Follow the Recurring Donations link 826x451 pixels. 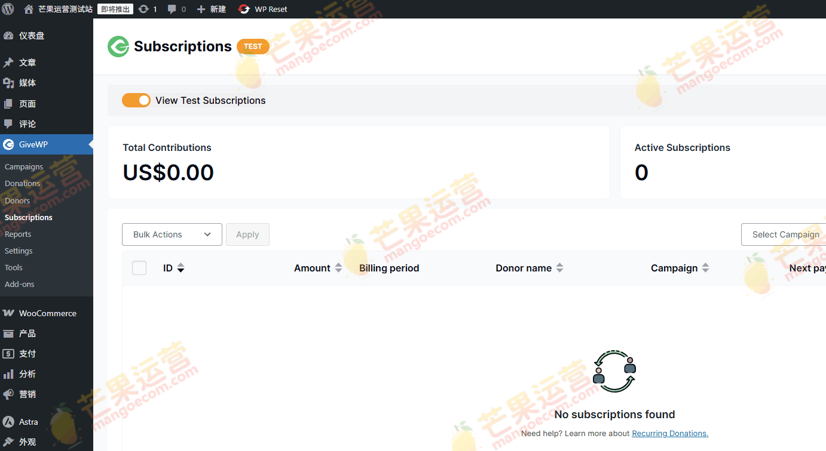pos(669,433)
